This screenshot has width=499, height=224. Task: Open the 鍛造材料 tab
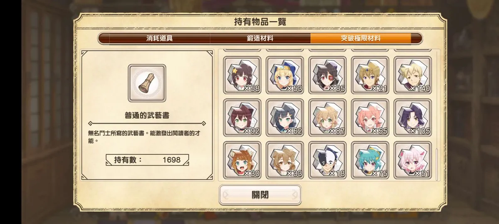click(260, 39)
